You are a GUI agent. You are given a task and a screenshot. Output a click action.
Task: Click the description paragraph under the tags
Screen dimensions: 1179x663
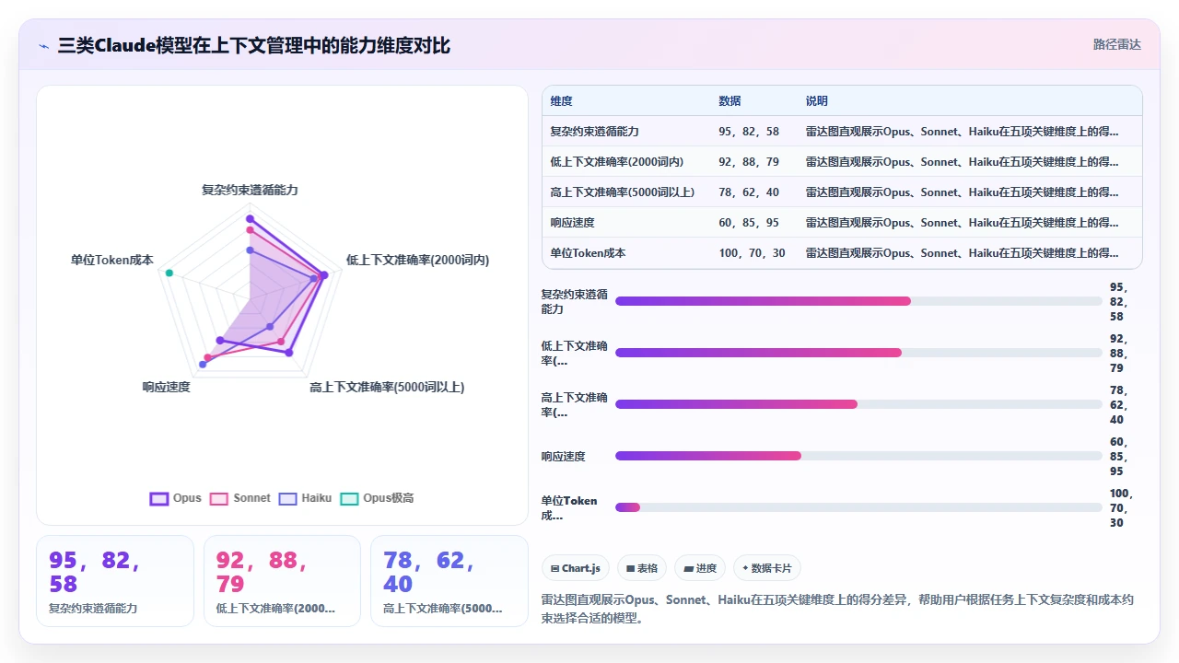838,609
